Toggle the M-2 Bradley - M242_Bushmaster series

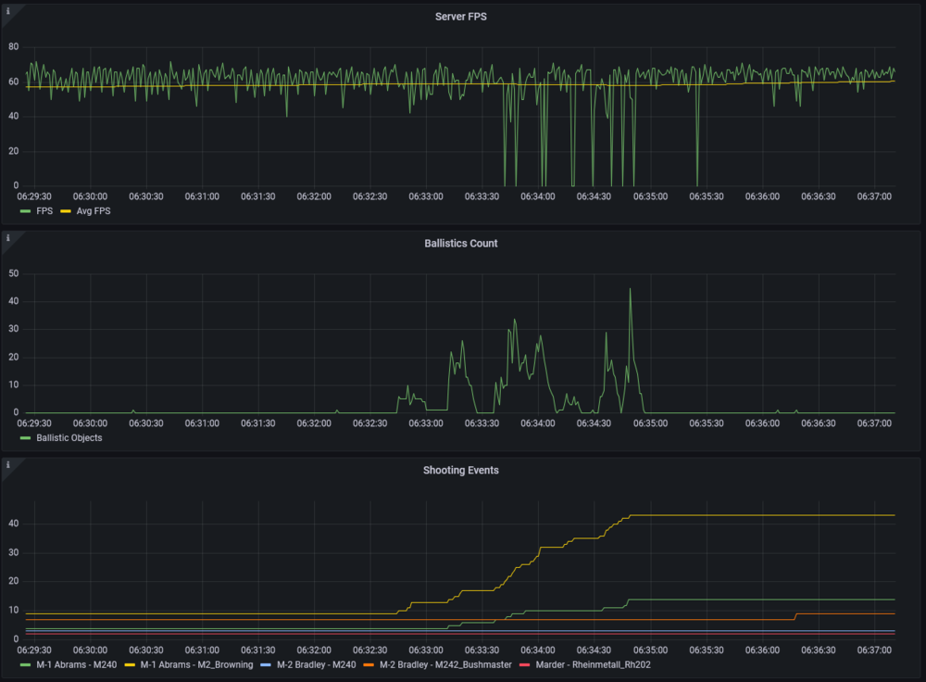tap(446, 665)
